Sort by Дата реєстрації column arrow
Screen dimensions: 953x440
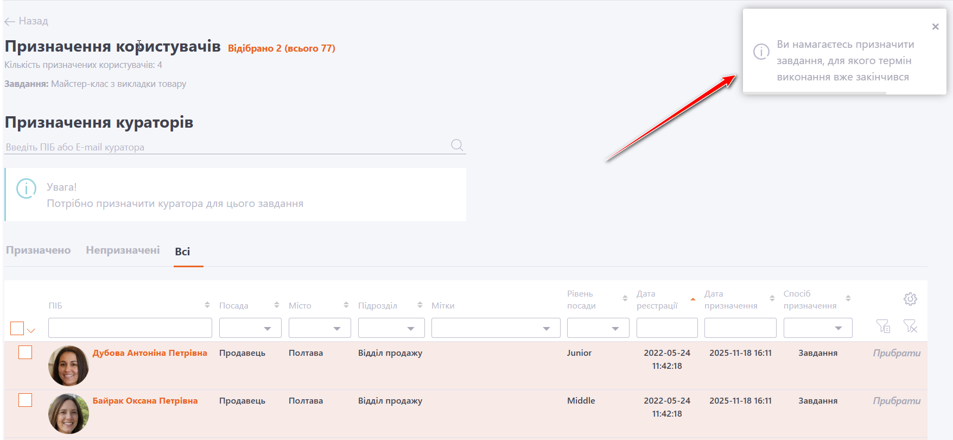(692, 299)
